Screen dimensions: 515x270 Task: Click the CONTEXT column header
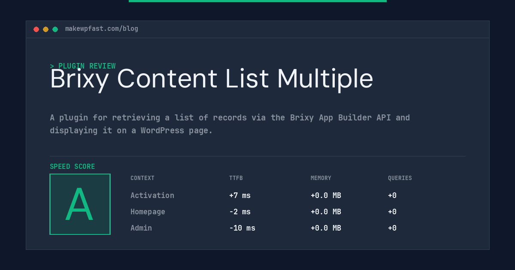click(x=142, y=178)
